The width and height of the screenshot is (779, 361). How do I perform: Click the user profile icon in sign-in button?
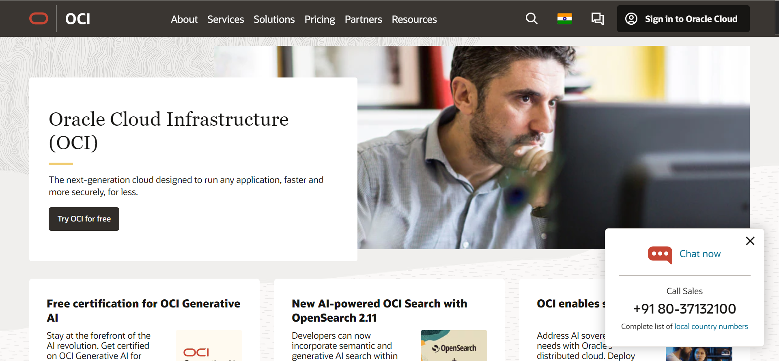(631, 19)
